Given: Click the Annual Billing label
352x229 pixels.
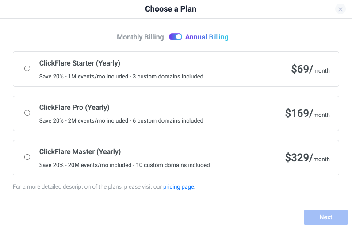Looking at the screenshot, I should pyautogui.click(x=207, y=37).
